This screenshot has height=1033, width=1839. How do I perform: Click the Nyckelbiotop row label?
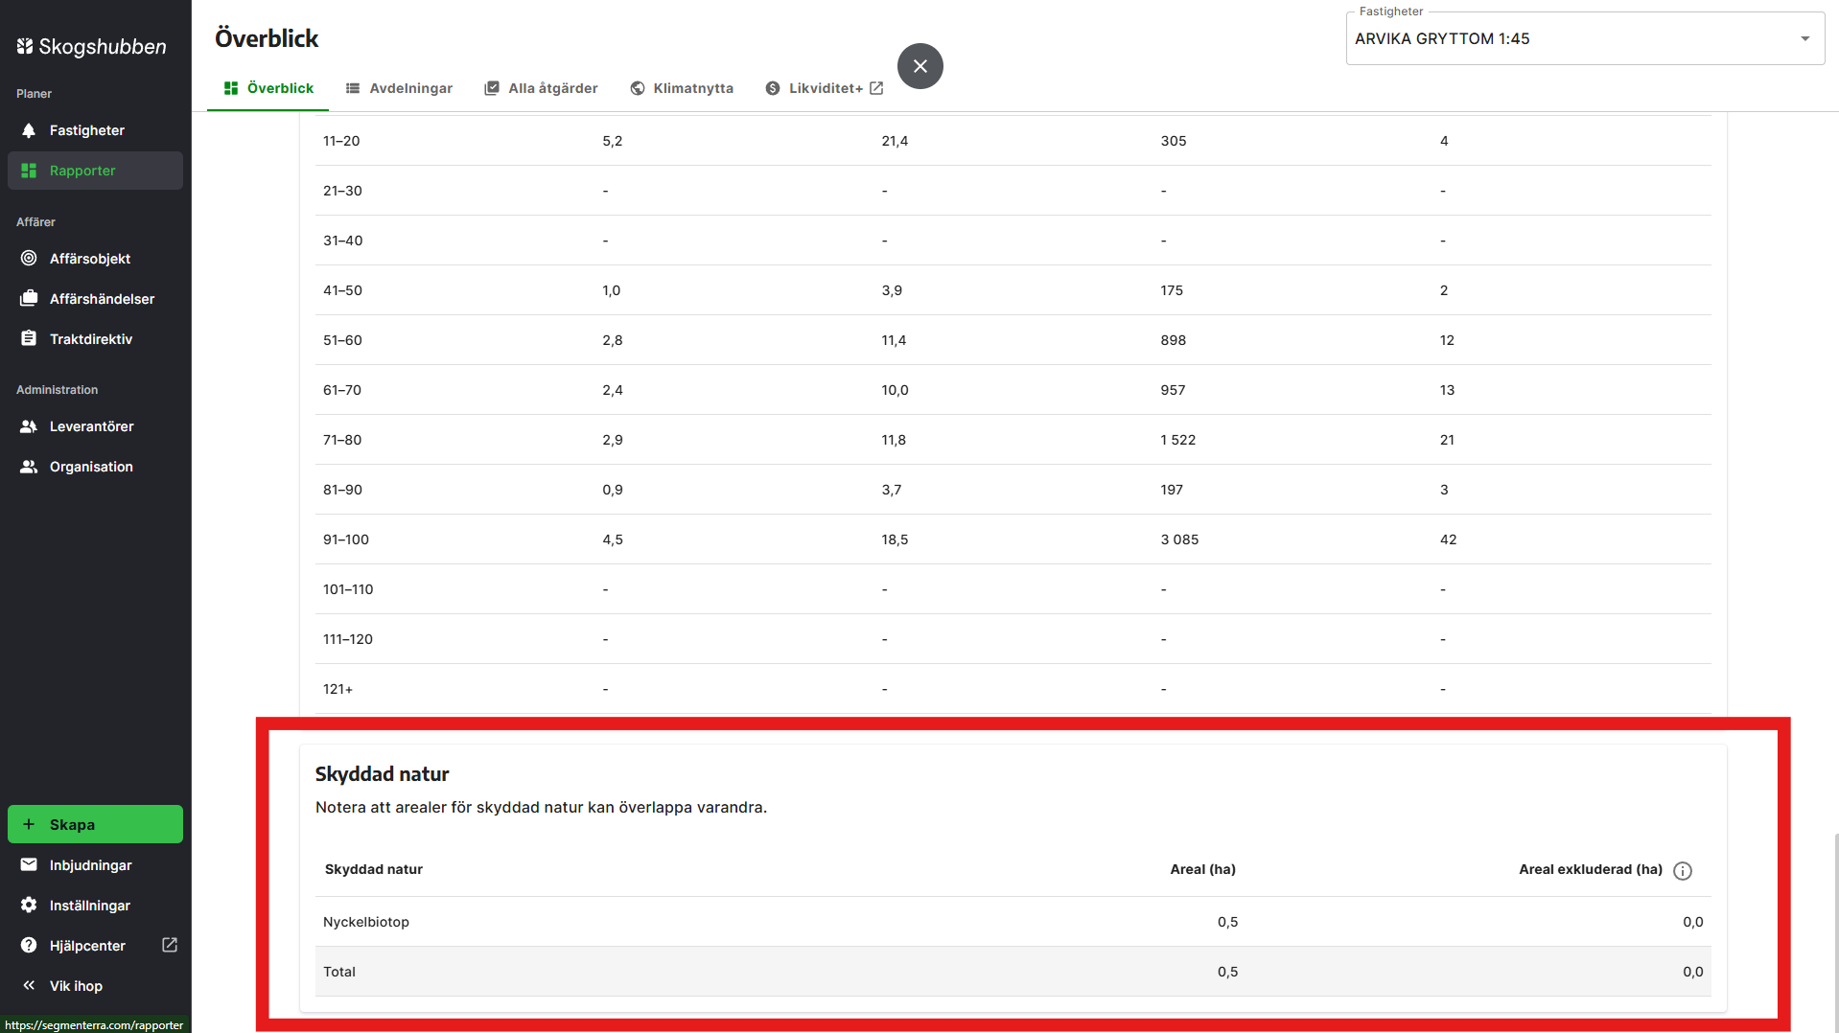pos(366,922)
